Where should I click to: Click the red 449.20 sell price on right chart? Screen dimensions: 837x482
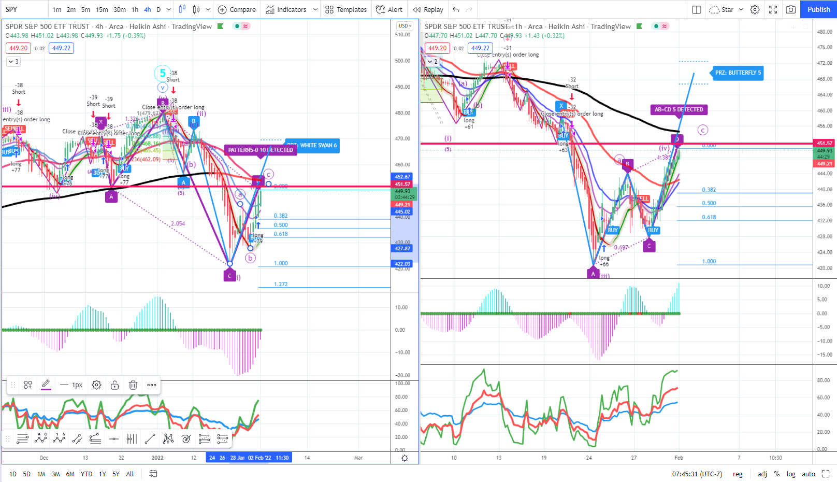tap(437, 48)
